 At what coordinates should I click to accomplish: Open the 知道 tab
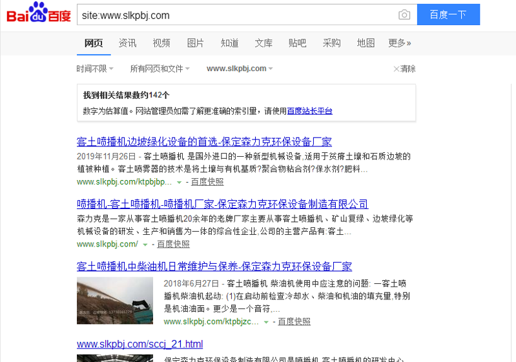click(229, 43)
